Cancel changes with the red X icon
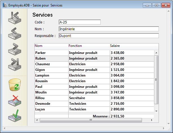173x133 pixels. 15,100
